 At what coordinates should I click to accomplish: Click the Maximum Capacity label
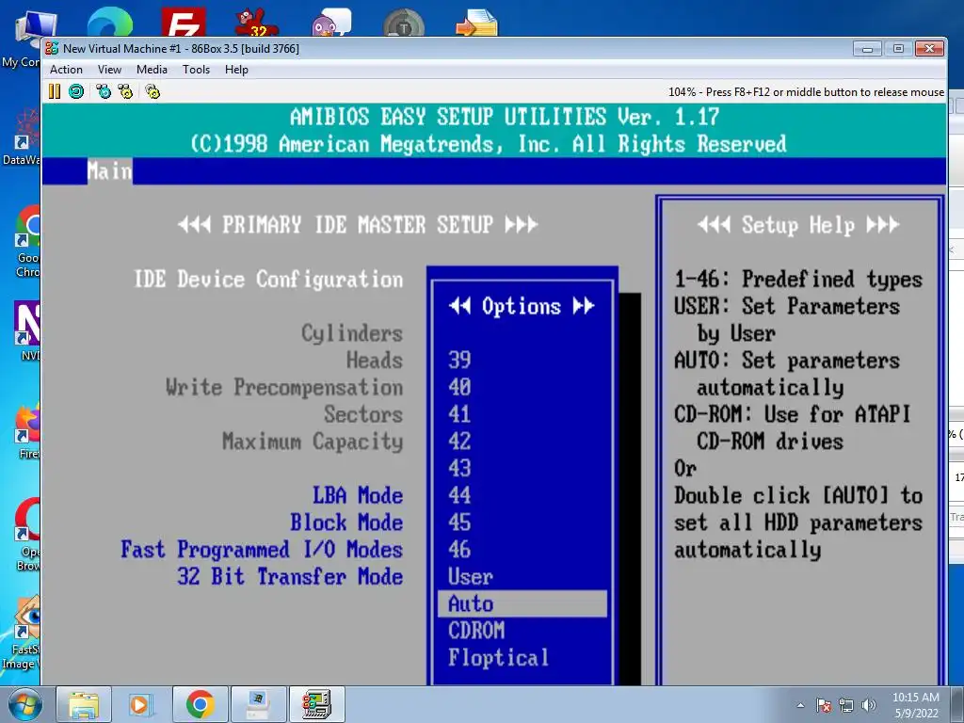[313, 442]
